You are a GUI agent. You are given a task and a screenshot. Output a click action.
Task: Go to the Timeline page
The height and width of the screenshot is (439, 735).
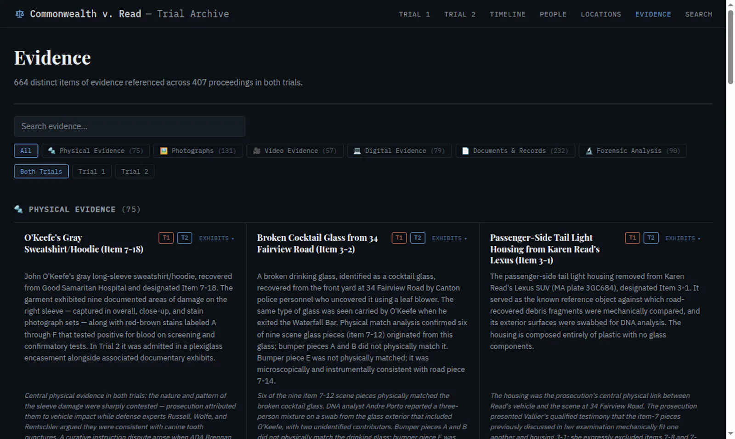click(508, 14)
